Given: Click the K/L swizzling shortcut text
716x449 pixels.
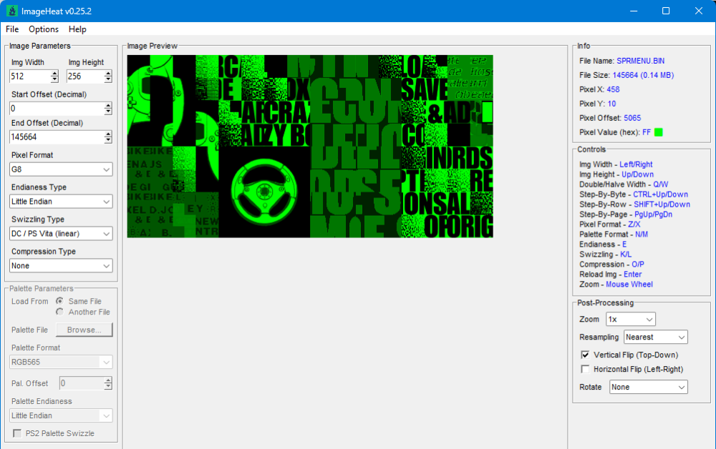Looking at the screenshot, I should [626, 255].
